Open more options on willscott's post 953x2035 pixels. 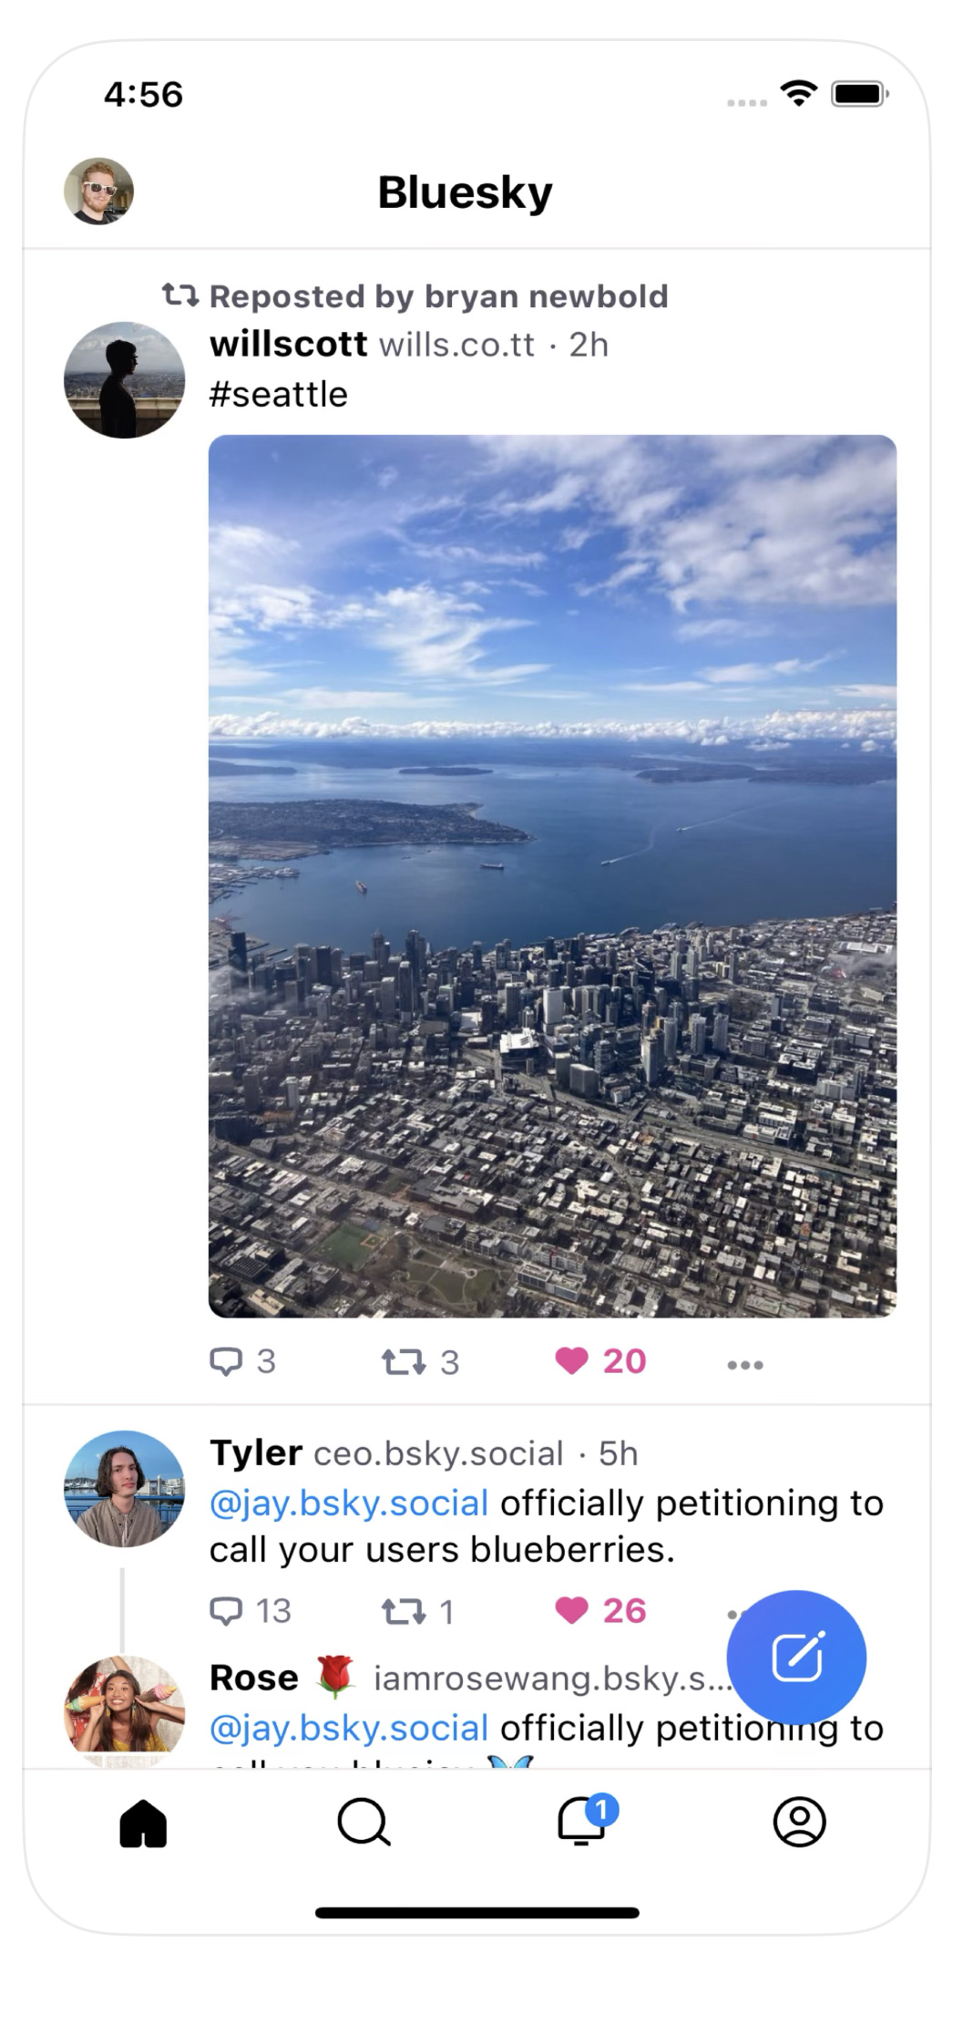[x=745, y=1365]
